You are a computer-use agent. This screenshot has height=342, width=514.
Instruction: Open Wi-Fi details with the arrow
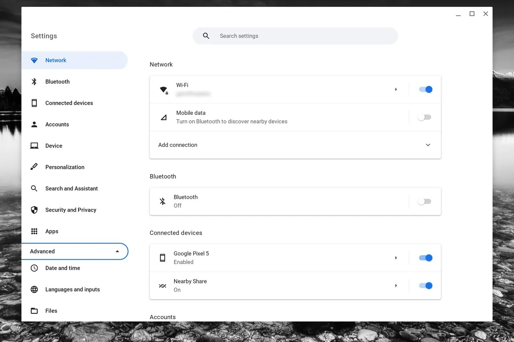coord(396,89)
